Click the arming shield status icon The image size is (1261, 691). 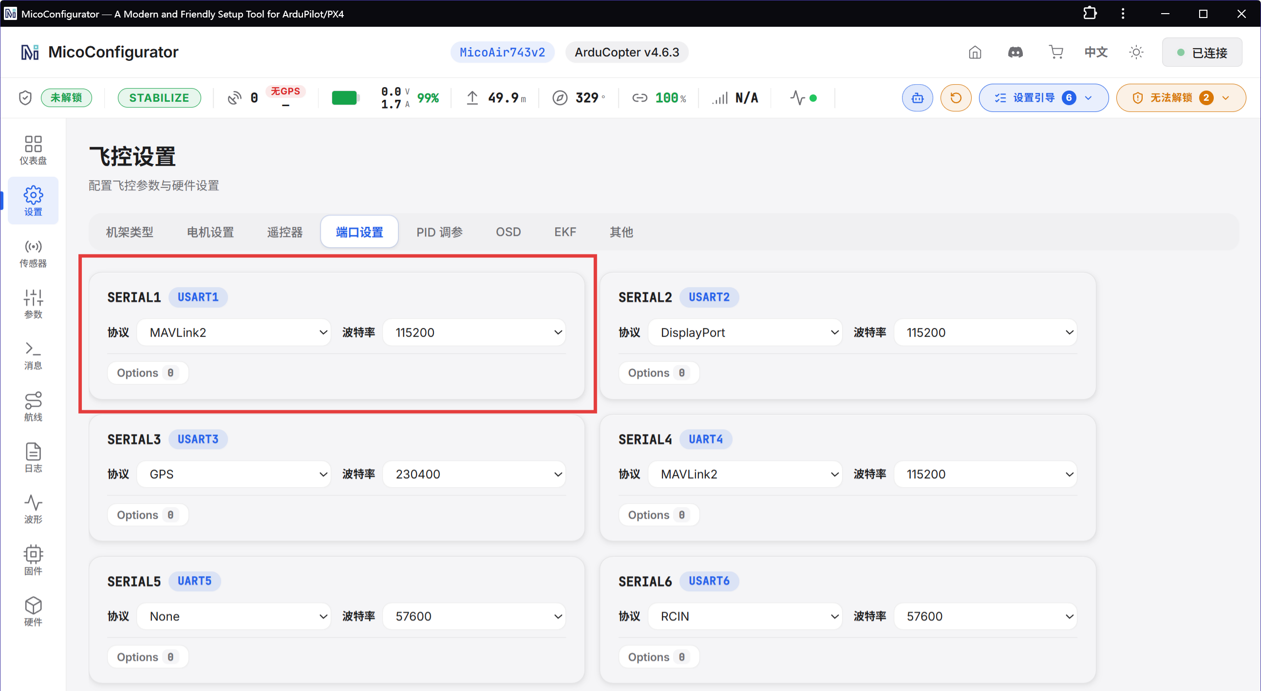click(x=25, y=98)
